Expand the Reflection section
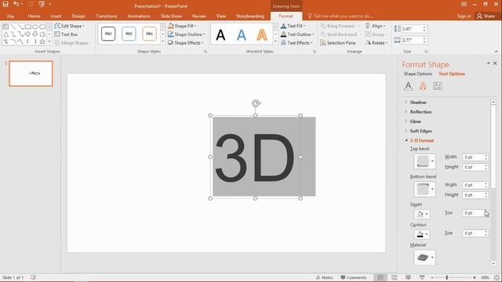The height and width of the screenshot is (282, 502). 420,112
